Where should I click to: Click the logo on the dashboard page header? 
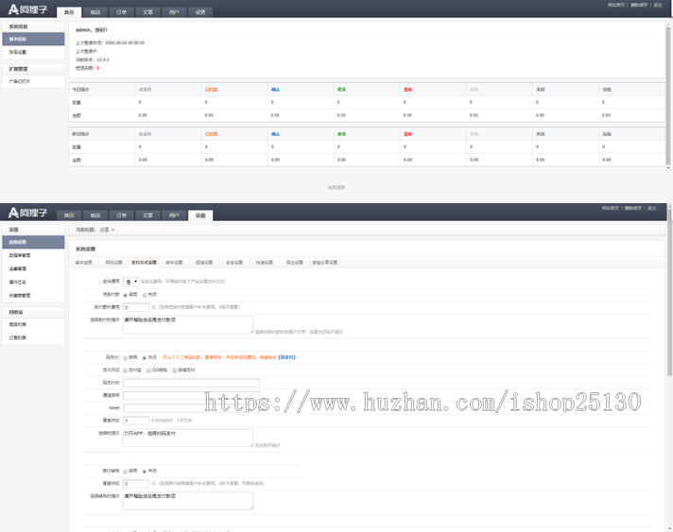click(27, 9)
